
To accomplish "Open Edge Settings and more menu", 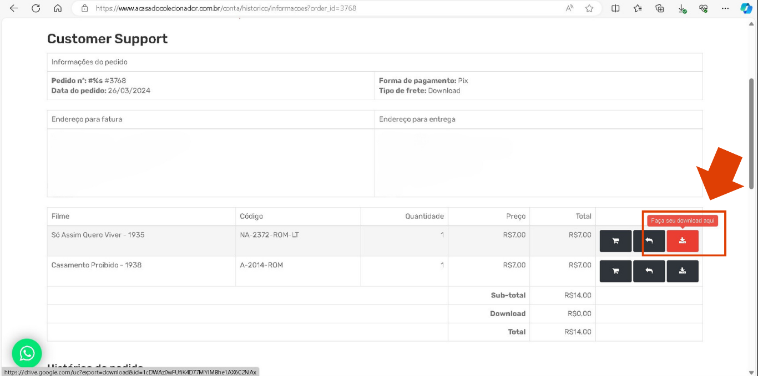I will pyautogui.click(x=725, y=8).
